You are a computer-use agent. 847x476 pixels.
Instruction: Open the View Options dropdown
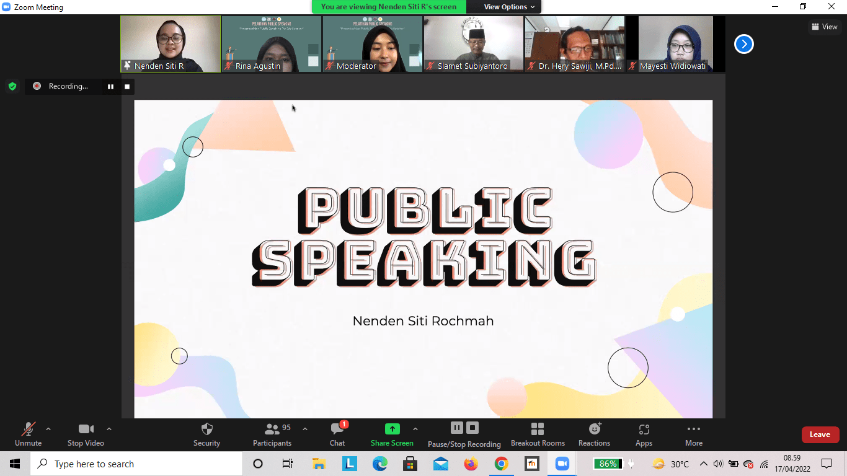tap(509, 7)
